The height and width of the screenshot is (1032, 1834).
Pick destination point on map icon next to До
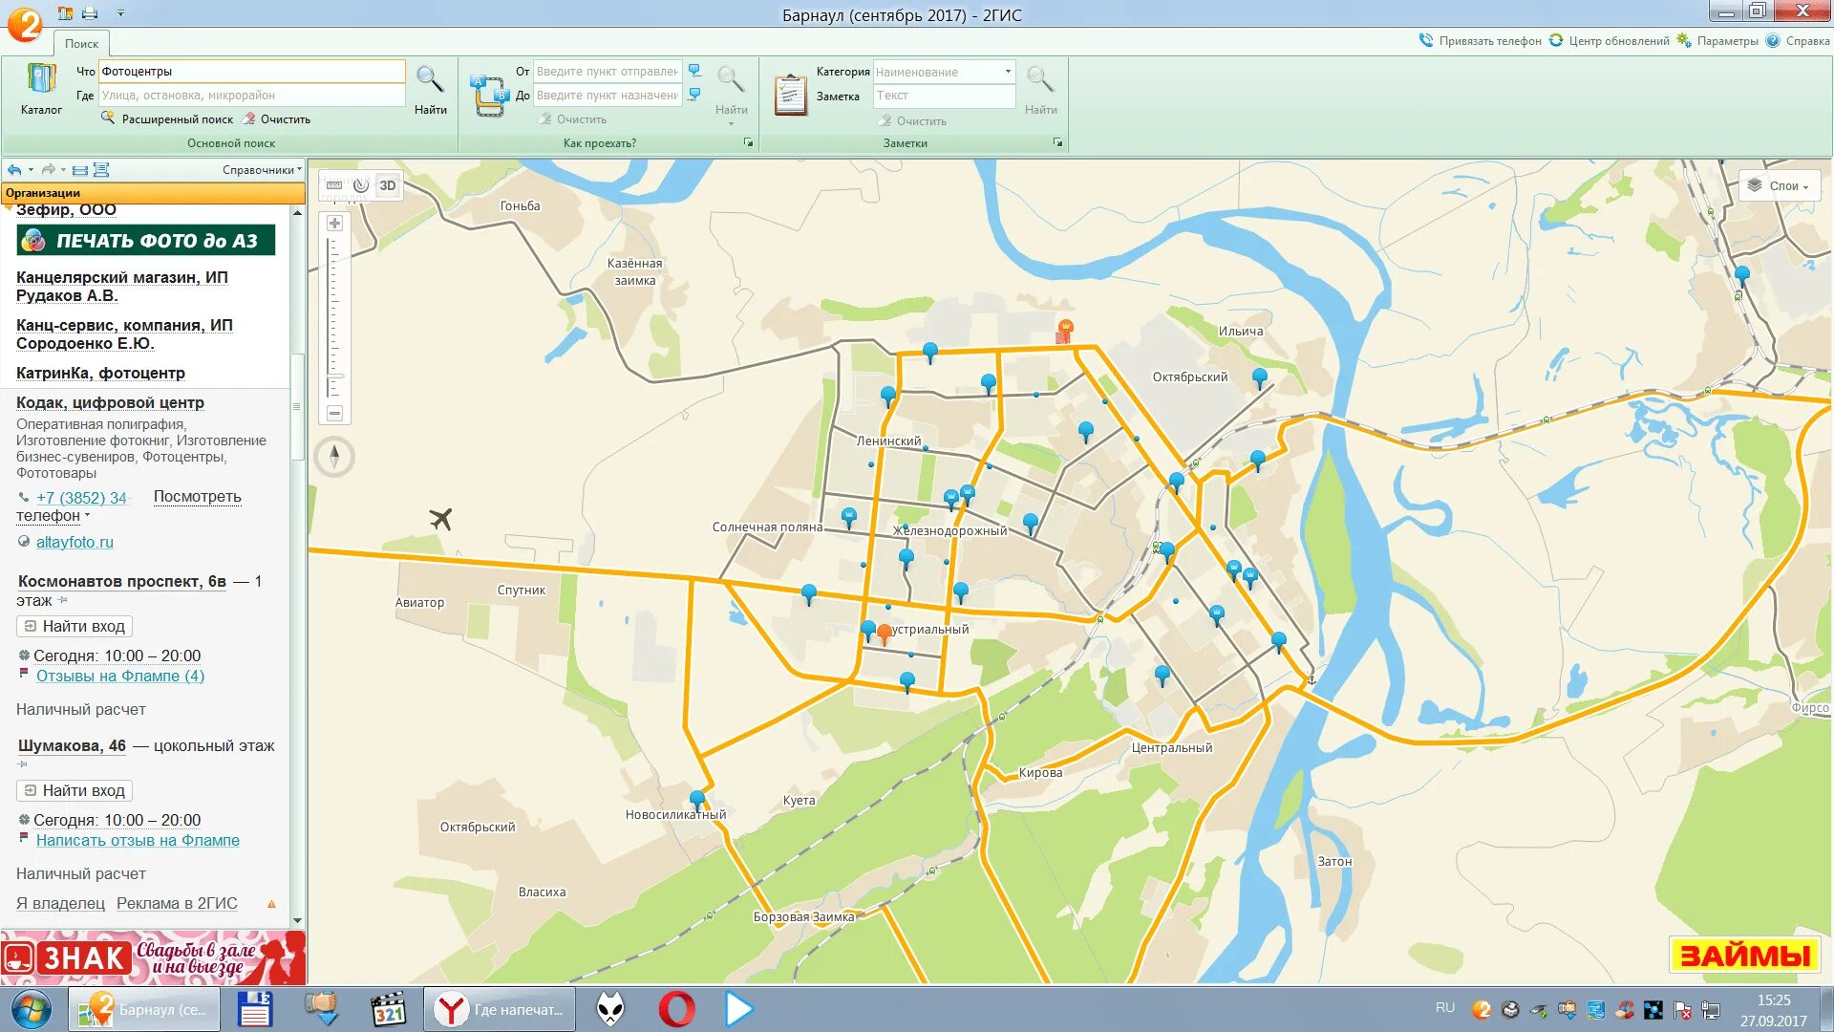click(694, 95)
